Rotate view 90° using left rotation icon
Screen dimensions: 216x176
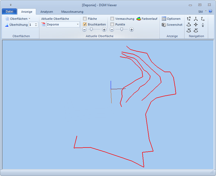click(189, 30)
